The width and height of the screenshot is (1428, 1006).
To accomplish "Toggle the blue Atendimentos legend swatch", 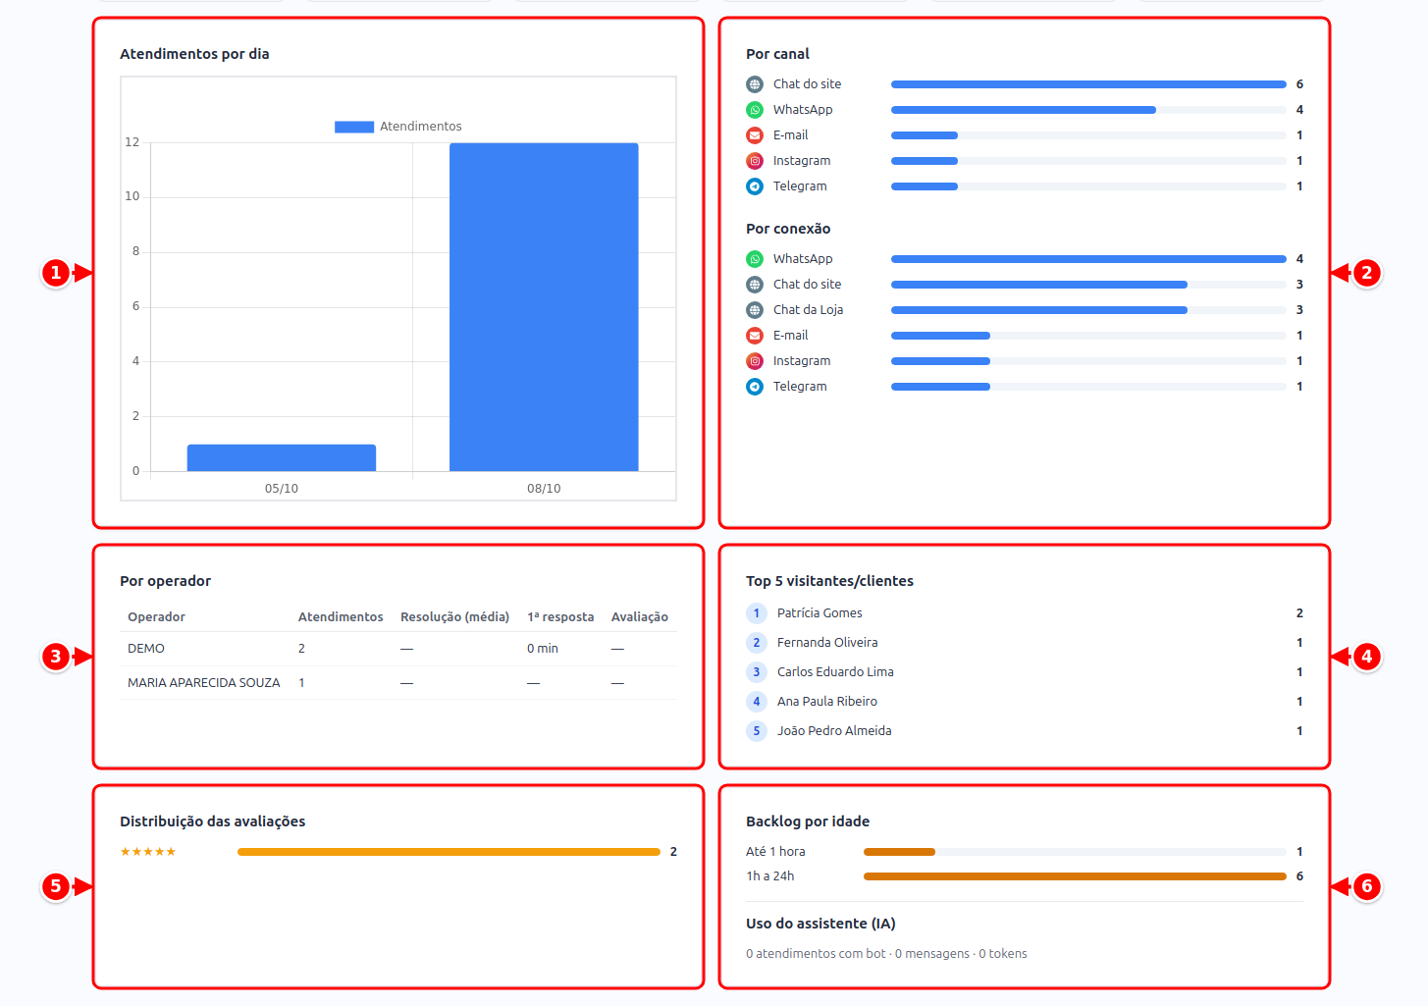I will pyautogui.click(x=354, y=127).
